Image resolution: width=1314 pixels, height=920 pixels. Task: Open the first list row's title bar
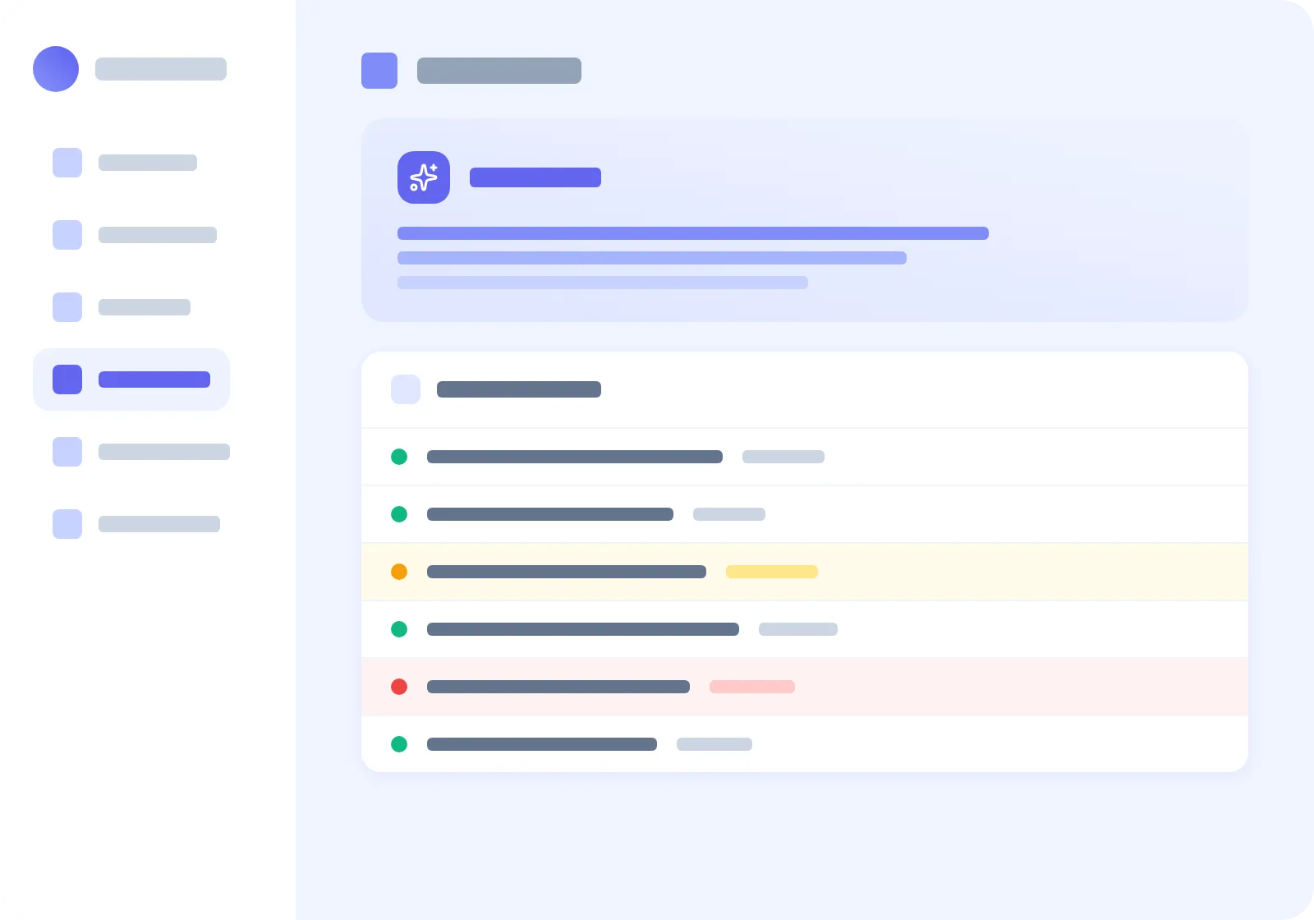click(x=575, y=457)
